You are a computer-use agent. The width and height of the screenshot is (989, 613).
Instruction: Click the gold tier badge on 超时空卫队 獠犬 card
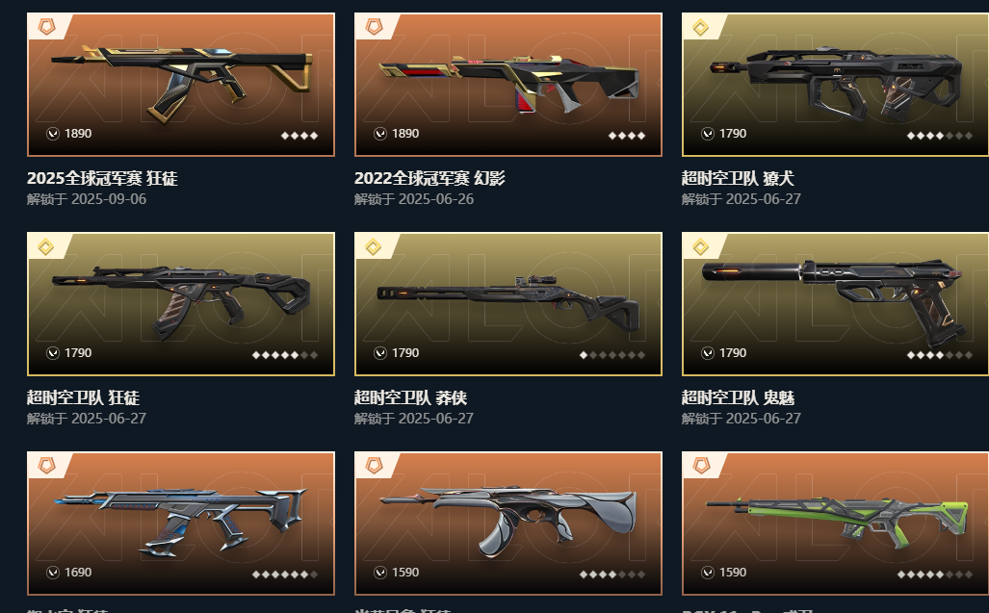click(x=701, y=27)
